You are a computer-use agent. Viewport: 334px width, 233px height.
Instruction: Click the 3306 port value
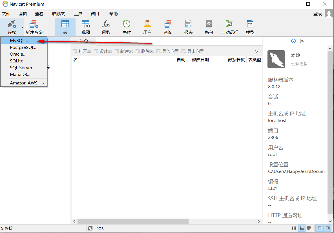click(x=273, y=138)
